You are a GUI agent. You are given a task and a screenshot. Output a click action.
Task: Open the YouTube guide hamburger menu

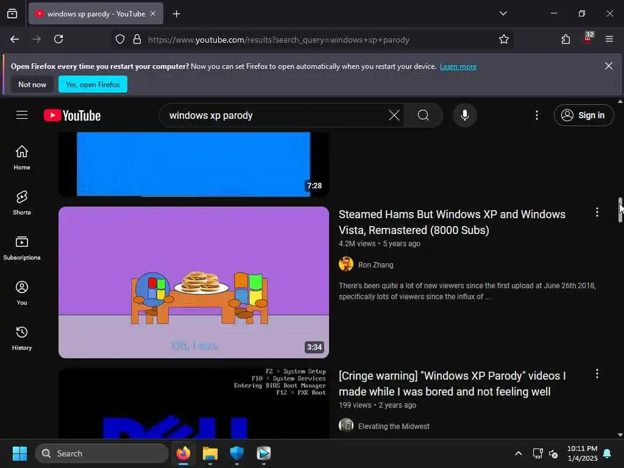(22, 115)
